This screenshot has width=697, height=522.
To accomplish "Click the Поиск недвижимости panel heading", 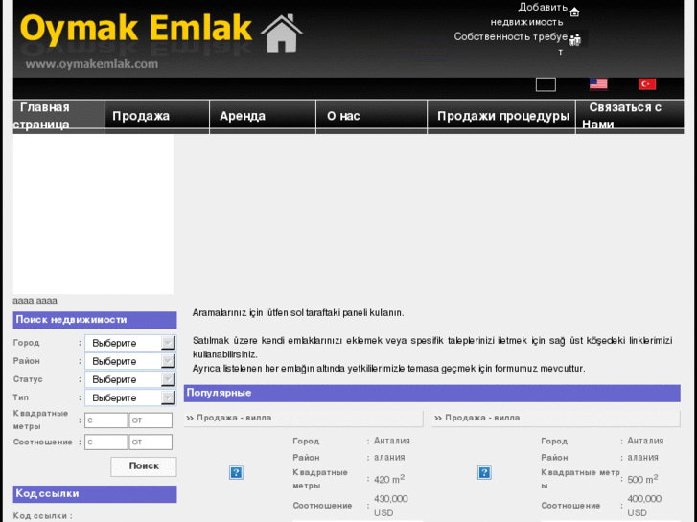I will pos(95,320).
